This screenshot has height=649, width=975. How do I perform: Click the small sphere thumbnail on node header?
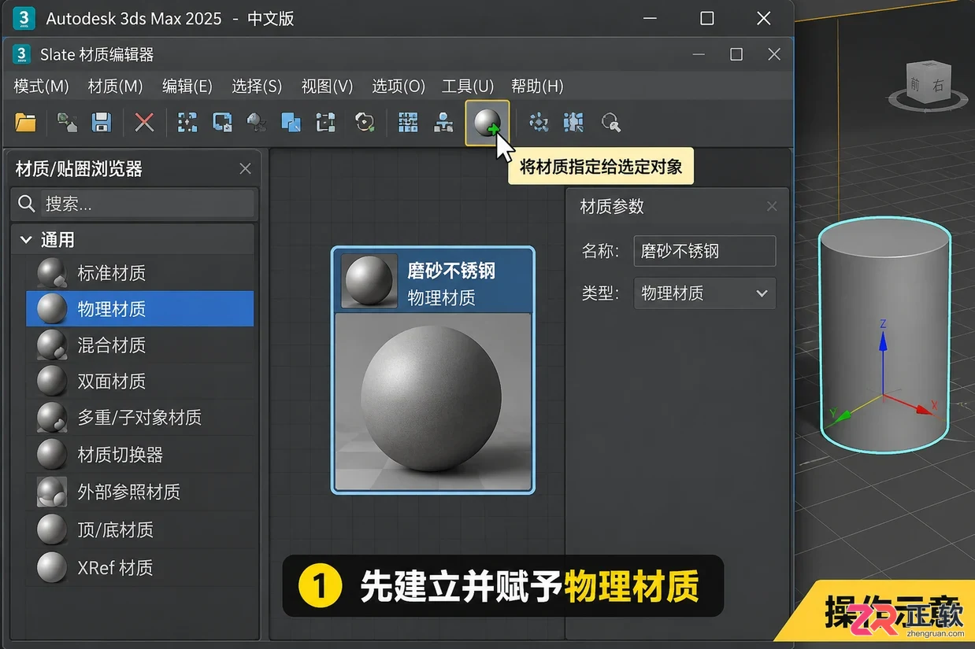click(x=369, y=281)
